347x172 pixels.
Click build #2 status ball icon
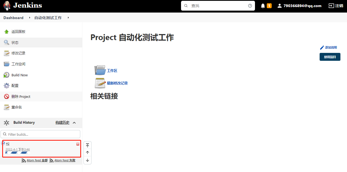click(x=3, y=143)
